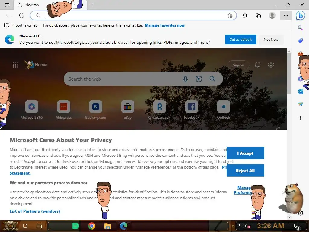This screenshot has height=232, width=309.
Task: Open Outlook quick link tile
Action: 224,110
